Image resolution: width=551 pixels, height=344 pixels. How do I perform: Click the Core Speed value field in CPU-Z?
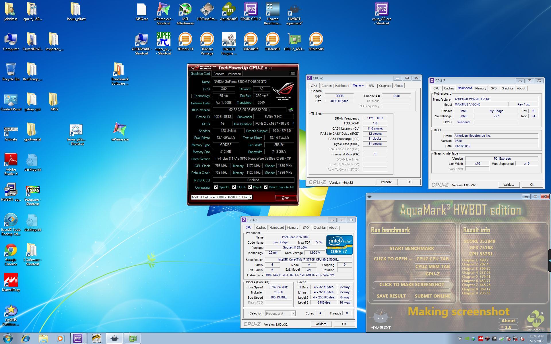(x=278, y=287)
